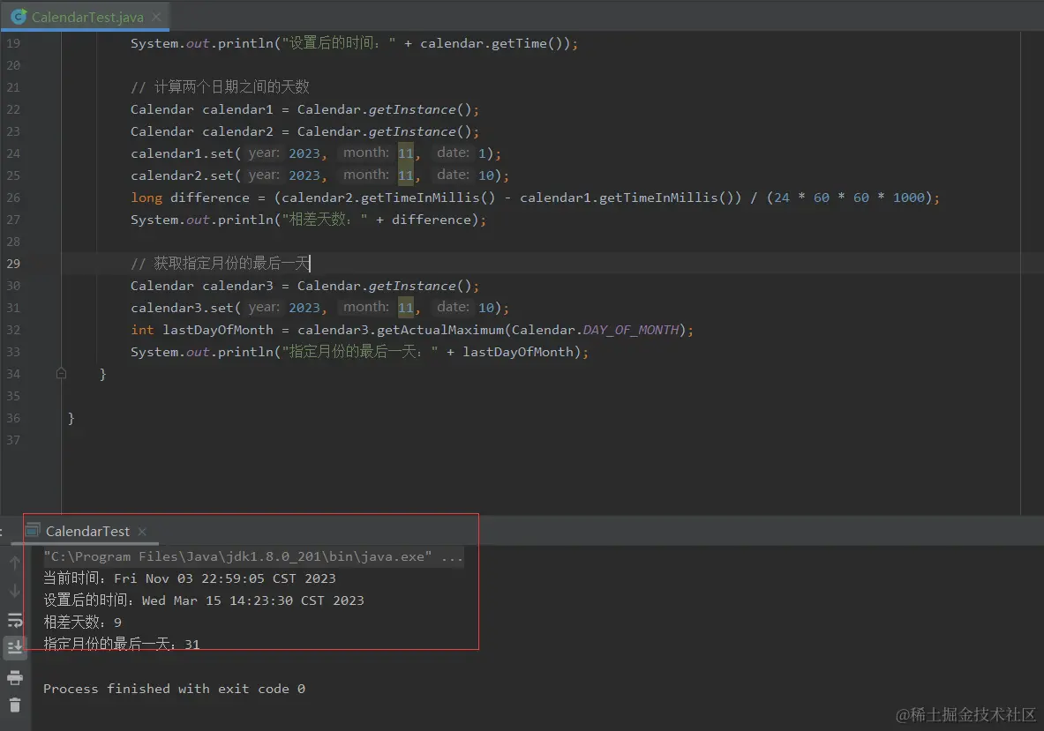The height and width of the screenshot is (731, 1044).
Task: Click 'calendar1' variable declaration on line 22
Action: [237, 109]
